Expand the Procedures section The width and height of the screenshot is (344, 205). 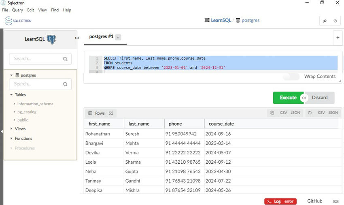(x=11, y=148)
